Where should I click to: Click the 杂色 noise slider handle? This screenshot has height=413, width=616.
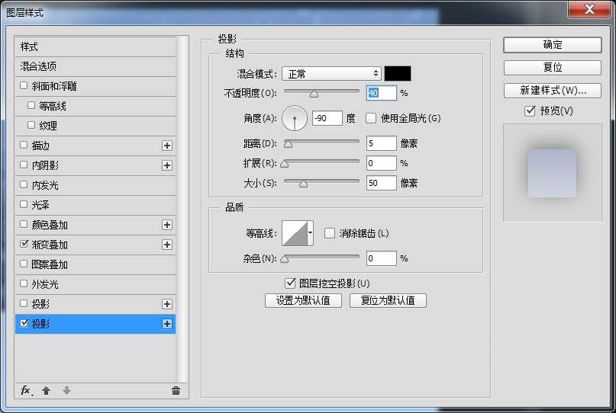pos(285,259)
